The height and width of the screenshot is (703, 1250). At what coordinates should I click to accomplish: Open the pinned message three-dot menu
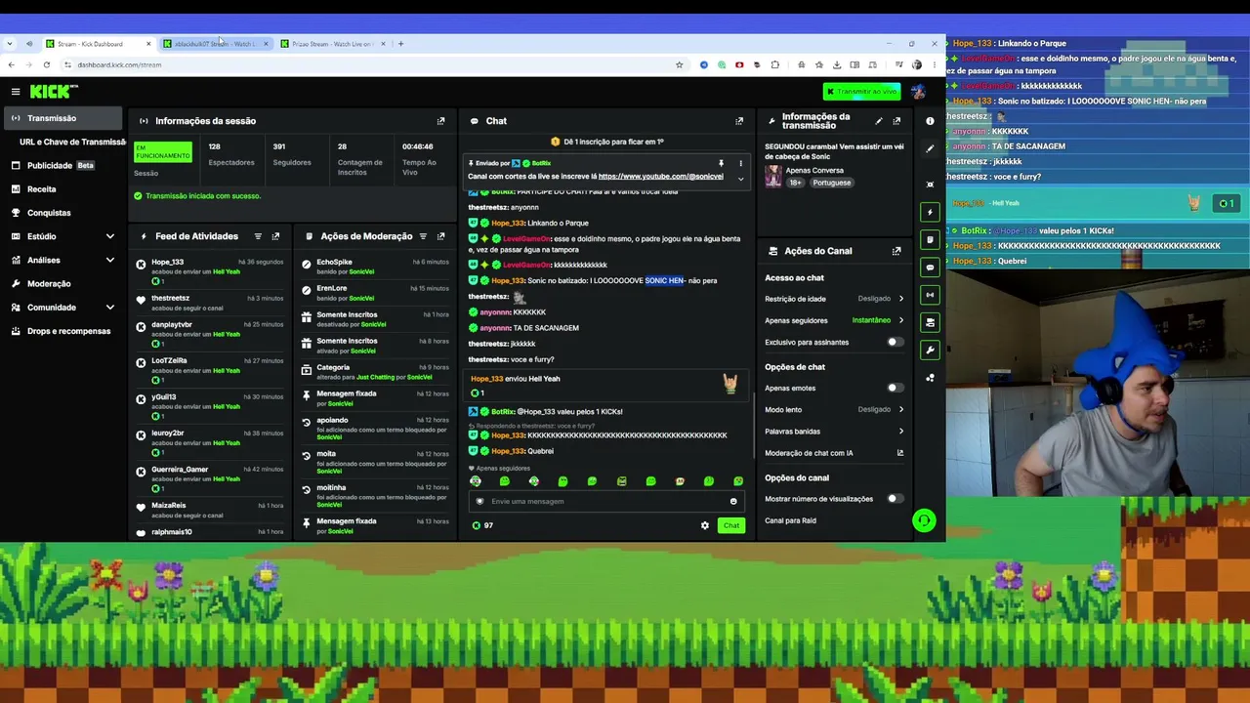click(740, 163)
